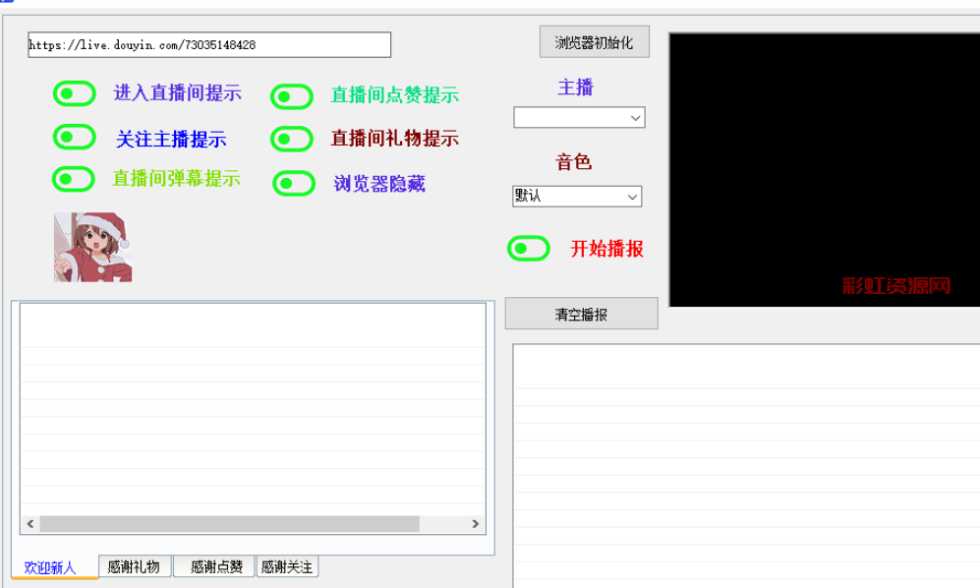Image resolution: width=980 pixels, height=588 pixels.
Task: Toggle the 进入直播间提示 switch
Action: point(74,93)
